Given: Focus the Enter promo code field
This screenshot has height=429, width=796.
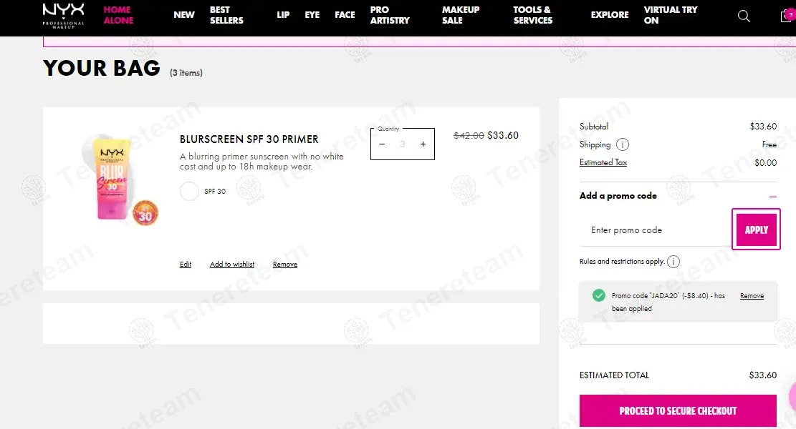Looking at the screenshot, I should [x=656, y=230].
